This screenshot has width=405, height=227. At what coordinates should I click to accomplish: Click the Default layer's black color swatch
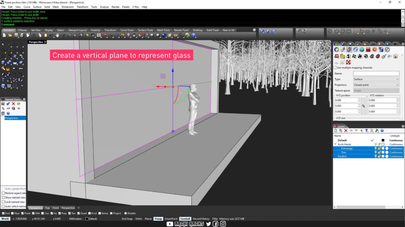(383, 140)
